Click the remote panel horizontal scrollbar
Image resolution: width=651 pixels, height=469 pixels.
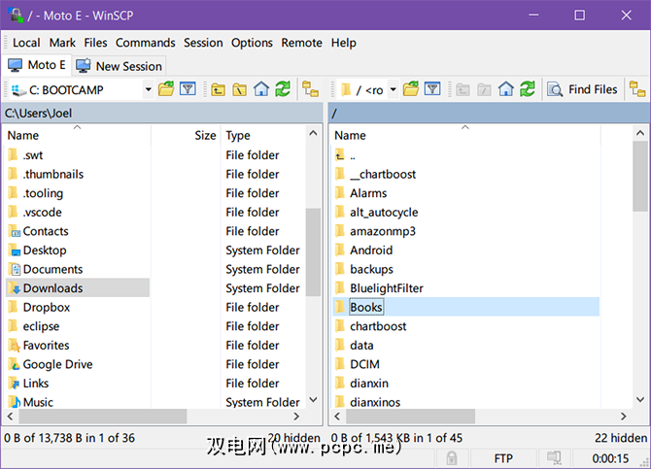point(410,416)
